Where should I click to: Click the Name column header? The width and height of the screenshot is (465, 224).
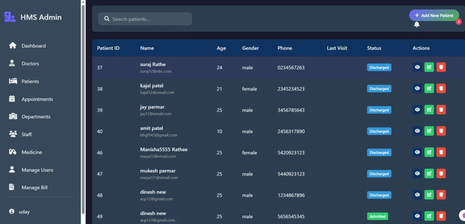point(147,48)
